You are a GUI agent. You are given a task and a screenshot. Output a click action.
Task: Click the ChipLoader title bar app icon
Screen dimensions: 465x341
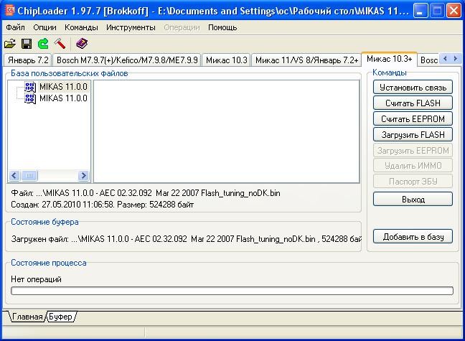(10, 11)
